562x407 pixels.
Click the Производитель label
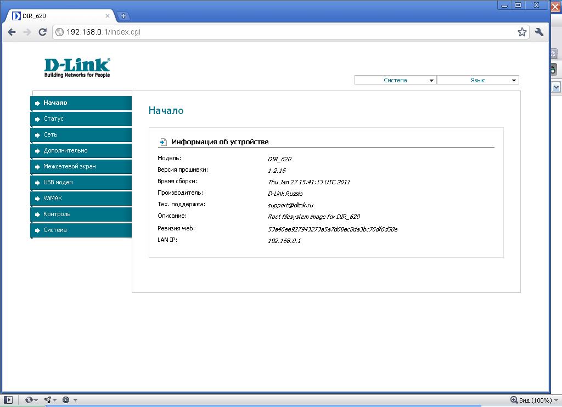(180, 193)
